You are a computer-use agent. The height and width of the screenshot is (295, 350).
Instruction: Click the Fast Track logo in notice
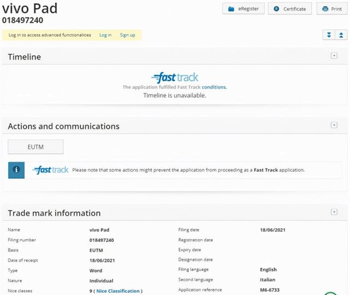coord(50,170)
